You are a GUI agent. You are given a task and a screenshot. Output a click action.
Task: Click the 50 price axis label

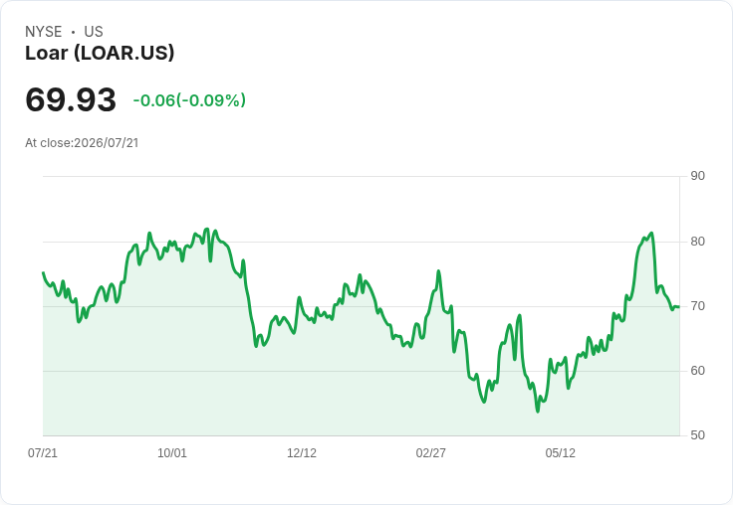pos(697,435)
